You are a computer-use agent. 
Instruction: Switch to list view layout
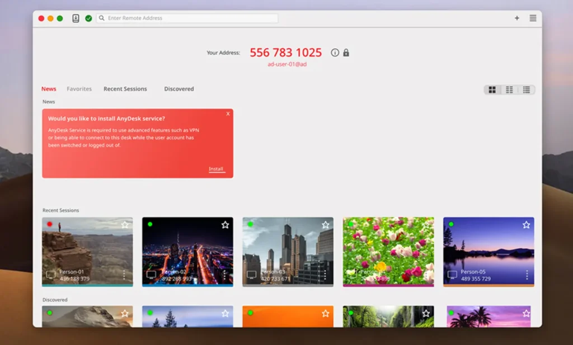(526, 90)
